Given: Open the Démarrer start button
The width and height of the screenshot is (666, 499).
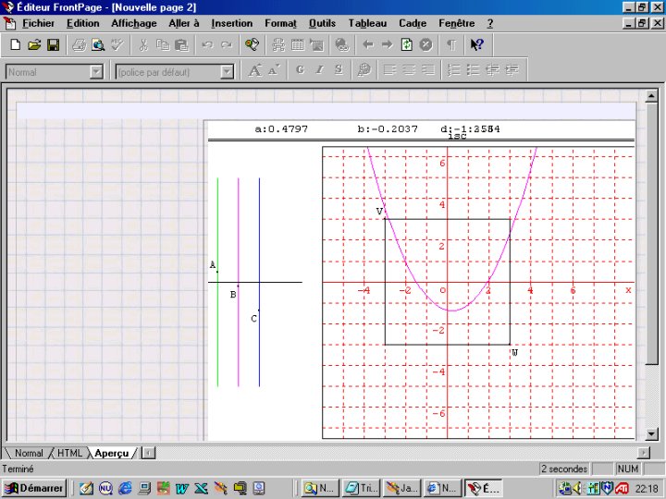Looking at the screenshot, I should point(34,488).
